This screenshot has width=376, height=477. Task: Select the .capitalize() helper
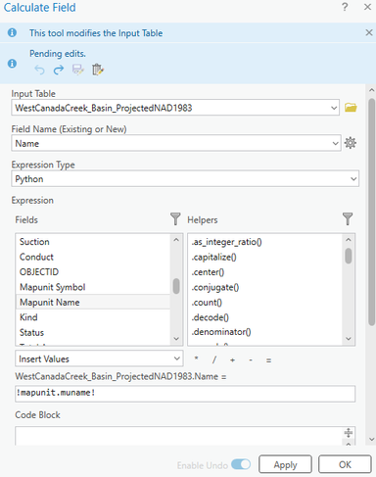point(214,258)
